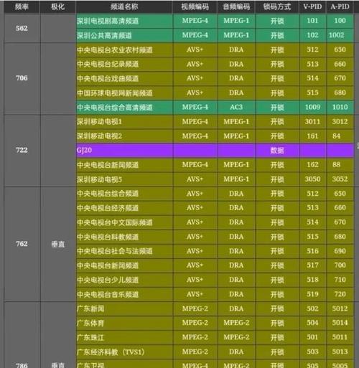Click the 极化 column header
This screenshot has width=359, height=368.
click(x=57, y=6)
